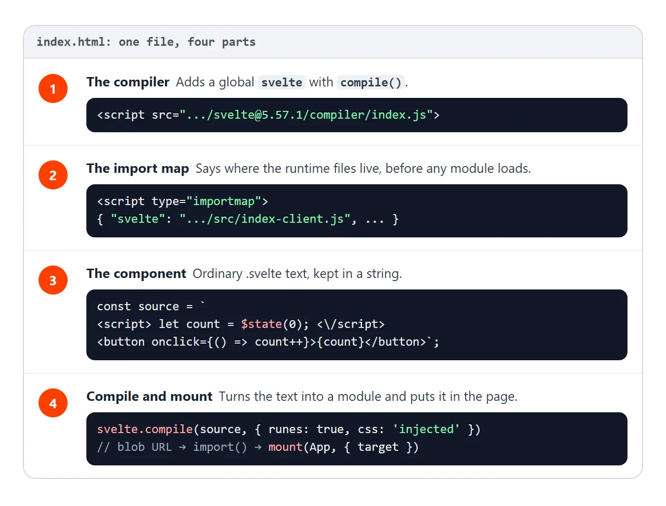Select the heading "The import map"

(x=138, y=168)
